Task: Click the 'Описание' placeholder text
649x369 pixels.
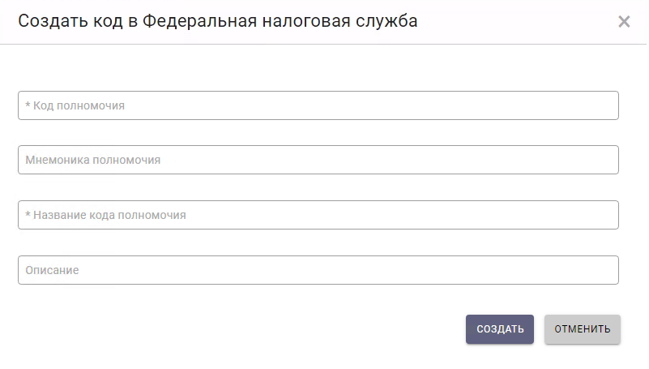Action: tap(52, 270)
